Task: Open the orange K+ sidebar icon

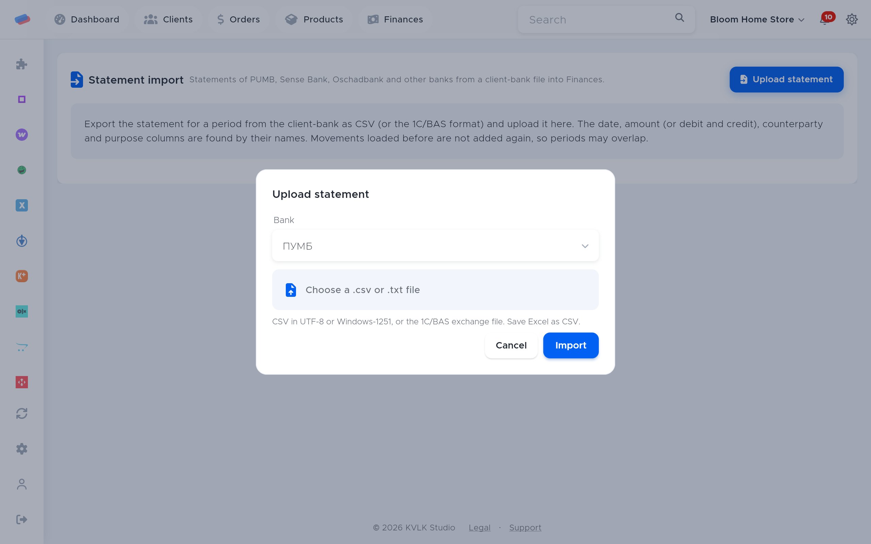Action: 21,276
